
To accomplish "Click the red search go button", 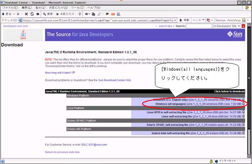I will coord(244,26).
